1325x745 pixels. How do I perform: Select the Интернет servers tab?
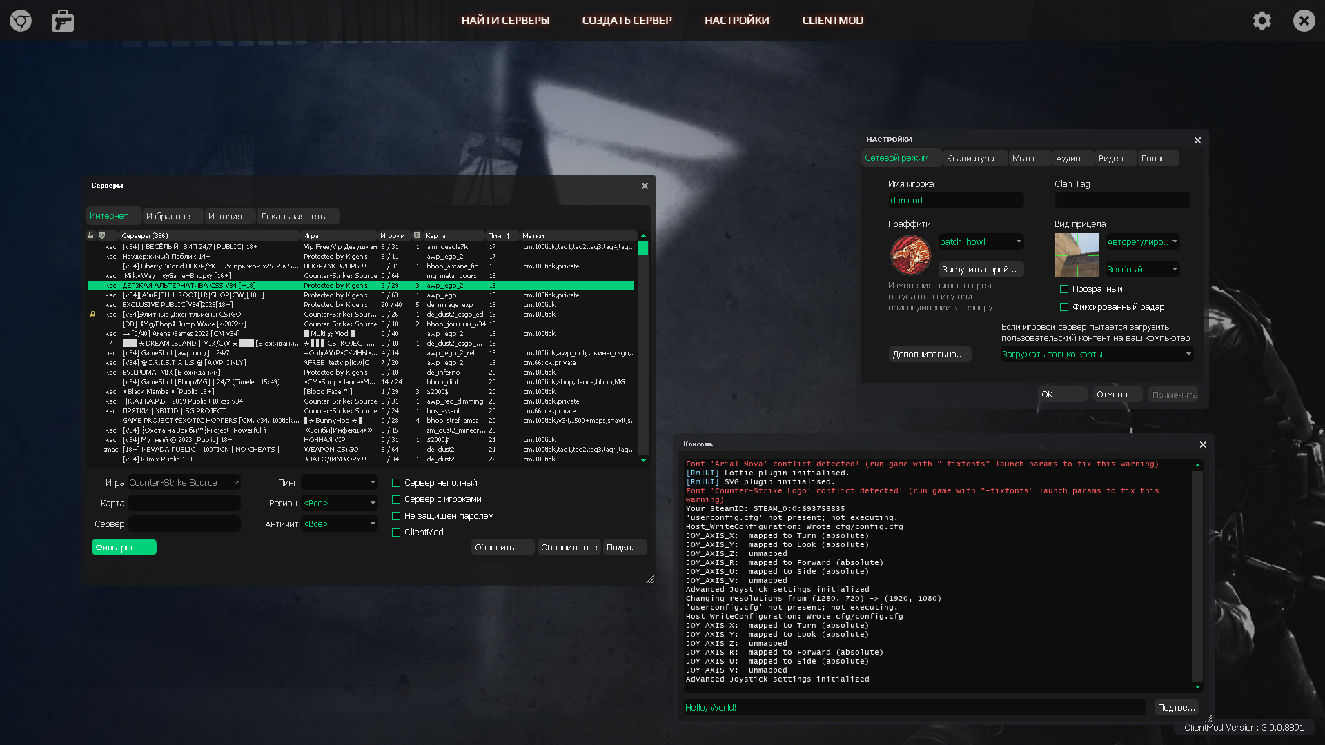coord(114,216)
